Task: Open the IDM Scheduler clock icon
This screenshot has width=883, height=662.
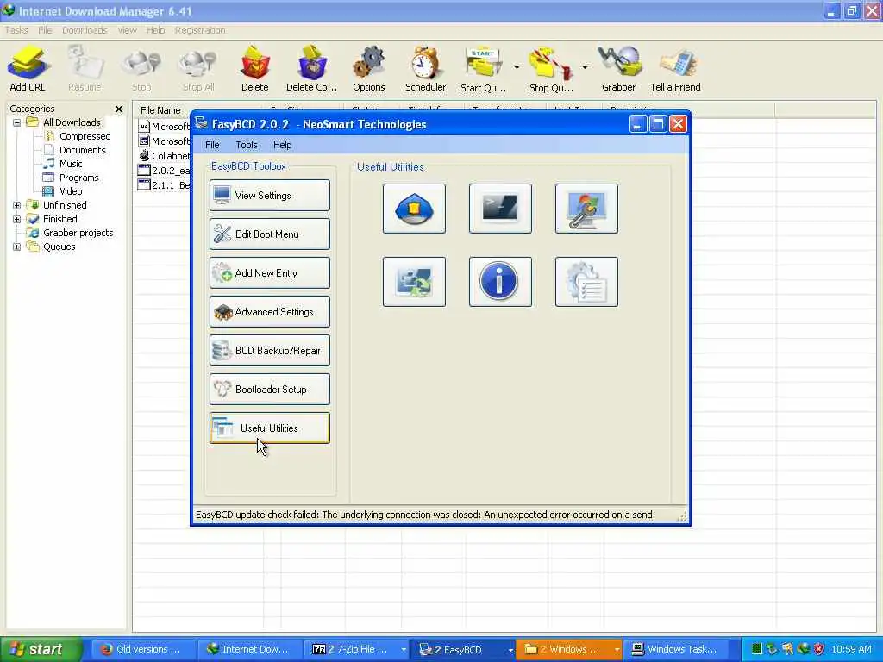Action: click(425, 69)
